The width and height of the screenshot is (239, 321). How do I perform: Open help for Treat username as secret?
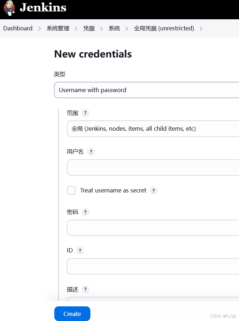(154, 190)
